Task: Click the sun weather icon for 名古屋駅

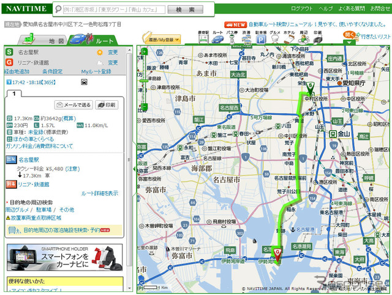Action: (100, 53)
